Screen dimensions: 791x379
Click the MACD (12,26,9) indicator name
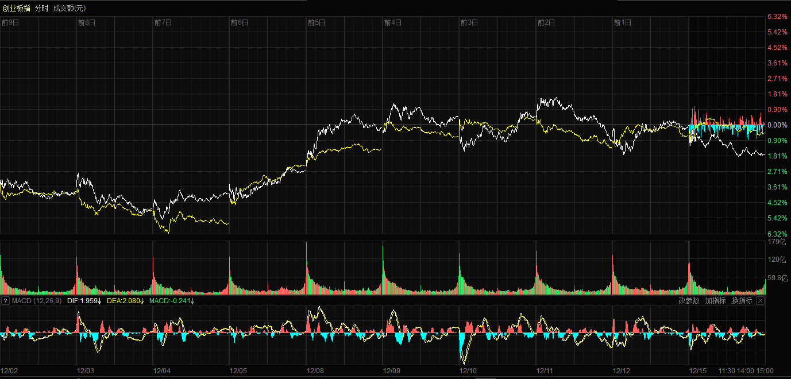(x=37, y=301)
